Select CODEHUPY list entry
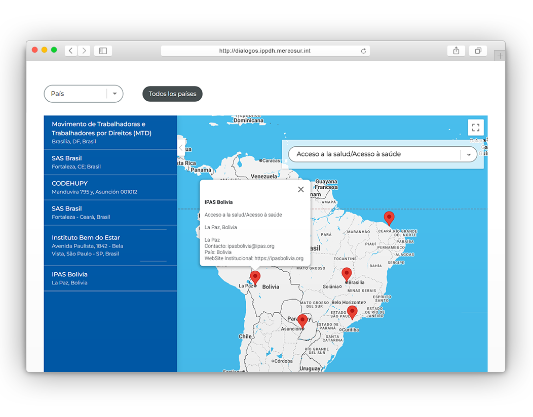The image size is (533, 417). pos(110,187)
